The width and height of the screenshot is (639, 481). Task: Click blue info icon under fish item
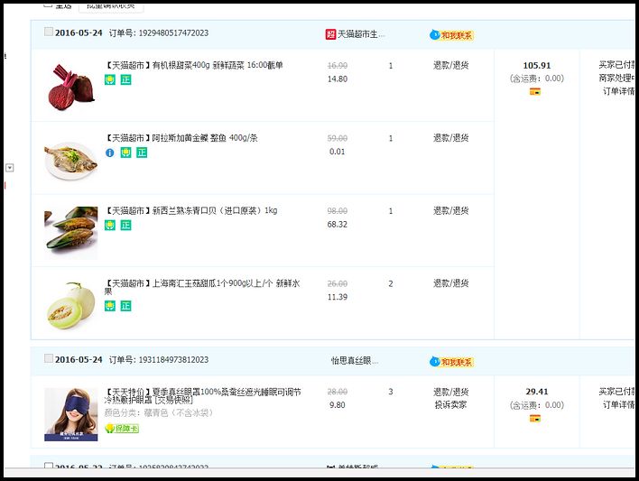click(x=109, y=153)
